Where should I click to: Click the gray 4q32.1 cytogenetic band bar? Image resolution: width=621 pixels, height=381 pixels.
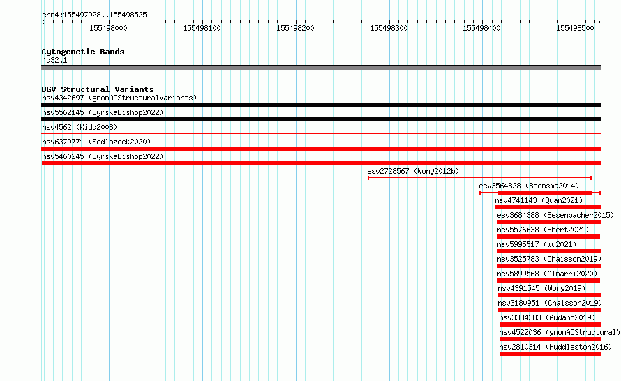tap(321, 68)
